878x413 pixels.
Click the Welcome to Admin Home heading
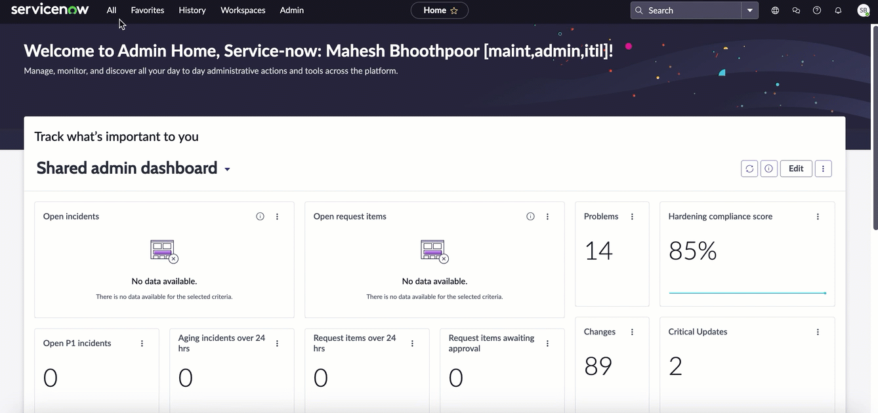(318, 50)
